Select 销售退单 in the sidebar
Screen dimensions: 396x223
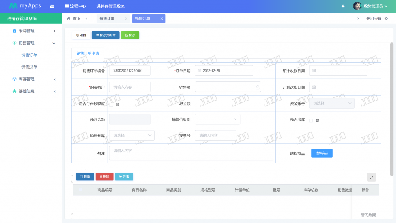click(29, 67)
